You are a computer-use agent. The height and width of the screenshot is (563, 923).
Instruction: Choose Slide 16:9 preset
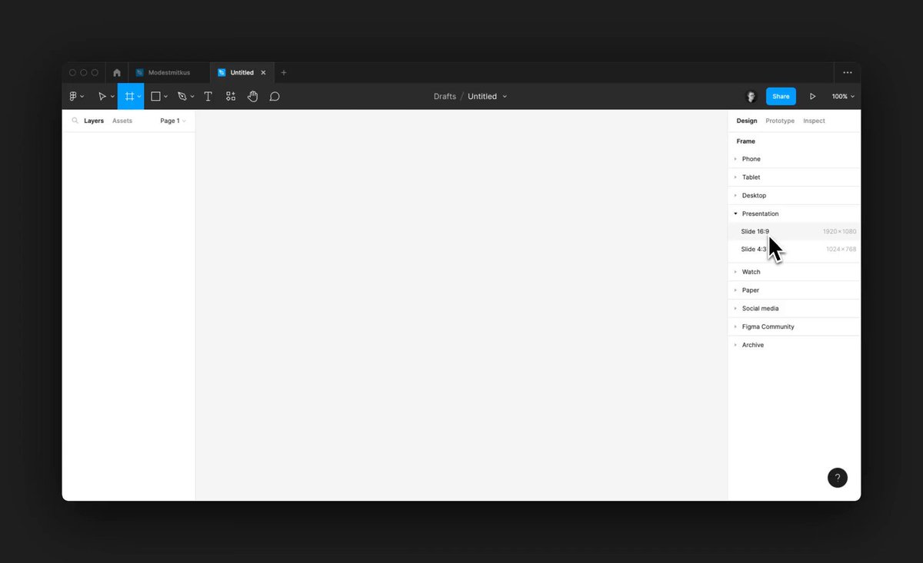(x=795, y=231)
